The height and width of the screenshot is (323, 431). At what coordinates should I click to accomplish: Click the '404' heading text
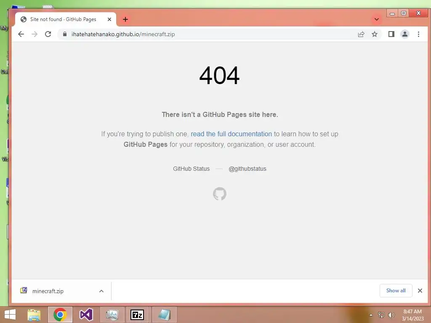219,75
